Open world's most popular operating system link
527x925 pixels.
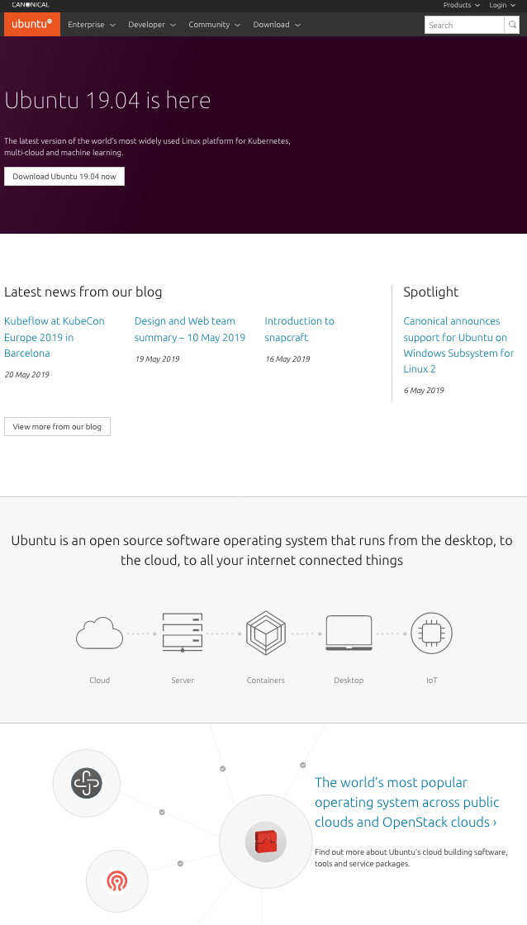coord(406,802)
